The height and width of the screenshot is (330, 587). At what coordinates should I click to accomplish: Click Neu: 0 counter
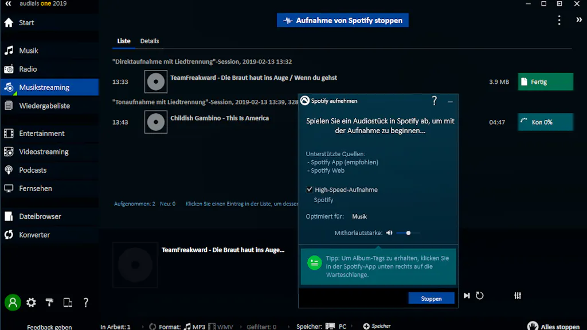[x=168, y=204]
